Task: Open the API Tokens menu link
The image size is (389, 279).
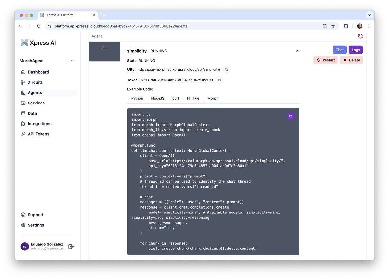Action: (39, 134)
